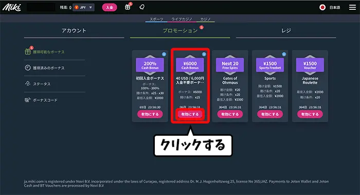The width and height of the screenshot is (360, 195).
Task: Click the 初回入金ボーナス title
Action: [150, 78]
